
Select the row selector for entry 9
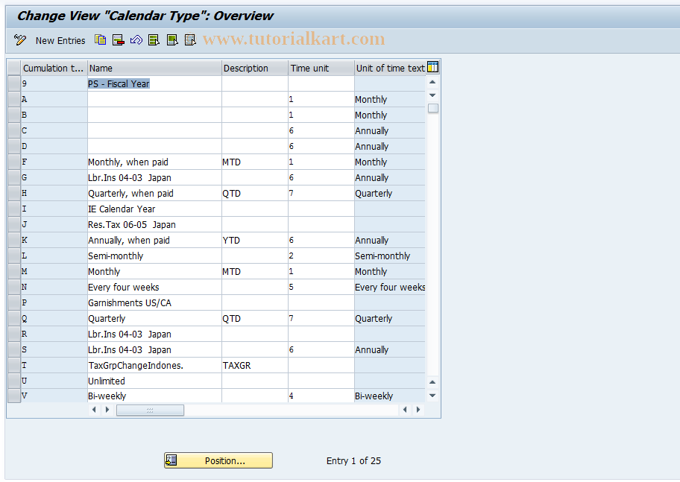coord(14,83)
